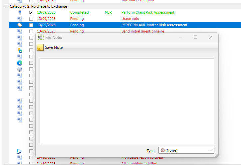241x165 pixels.
Task: Select 'Perform Client Risk Assessment' task text
Action: click(148, 12)
